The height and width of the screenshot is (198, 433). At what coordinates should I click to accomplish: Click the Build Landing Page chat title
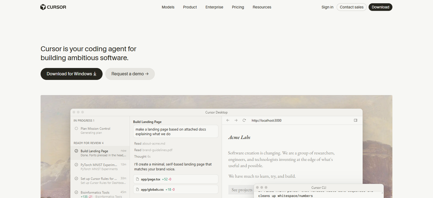[147, 122]
